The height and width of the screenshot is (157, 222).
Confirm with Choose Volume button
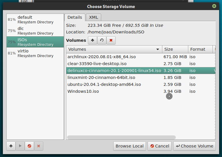point(194,146)
